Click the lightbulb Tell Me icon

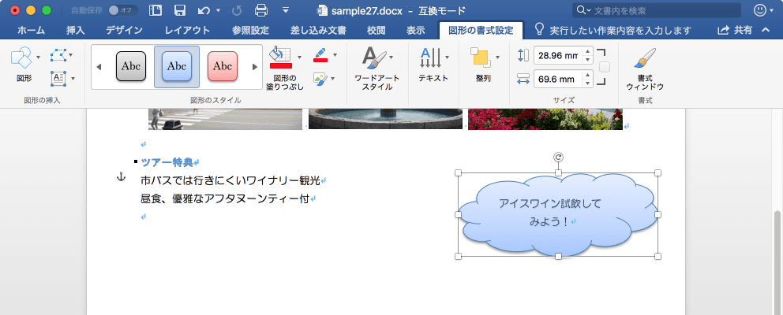[539, 29]
